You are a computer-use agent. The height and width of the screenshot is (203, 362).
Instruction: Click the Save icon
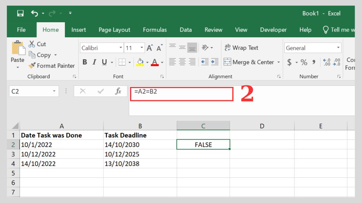pos(20,13)
